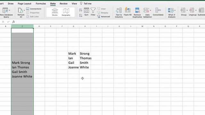
Task: Select column C header
Action: tap(22, 26)
